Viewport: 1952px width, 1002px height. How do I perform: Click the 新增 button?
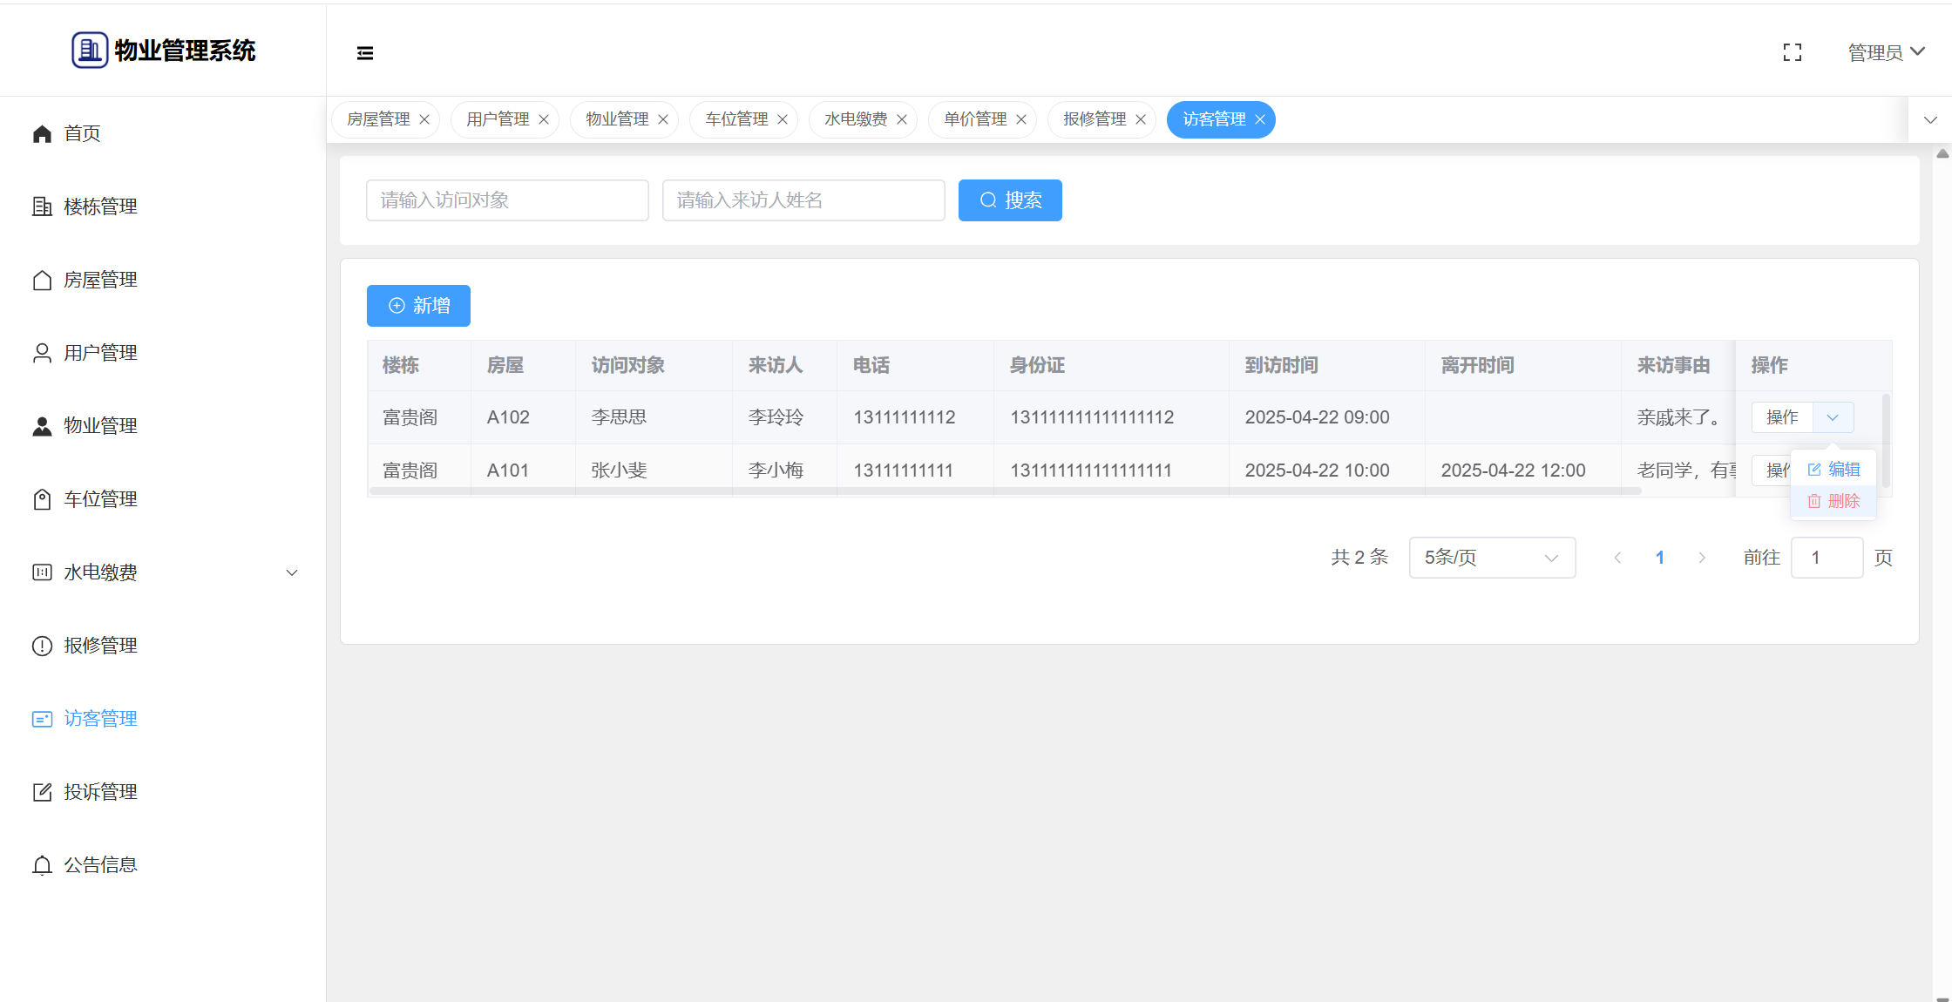tap(418, 306)
